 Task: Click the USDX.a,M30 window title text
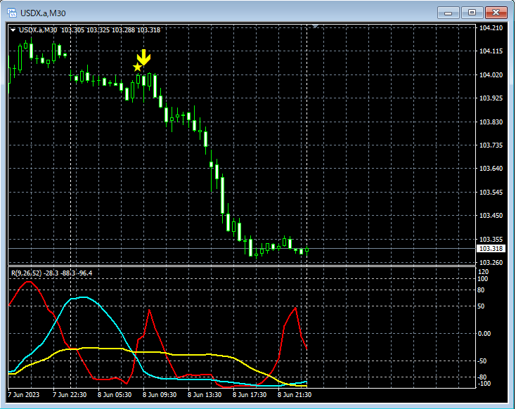coord(43,13)
